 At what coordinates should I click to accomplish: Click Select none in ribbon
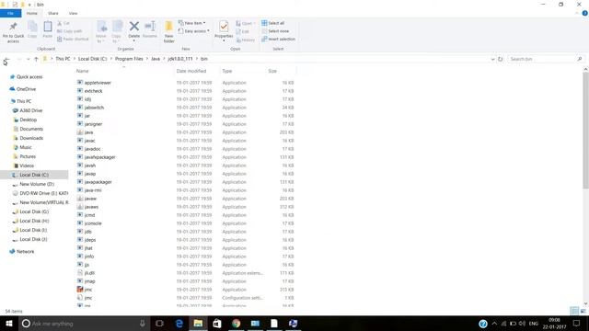(x=275, y=31)
